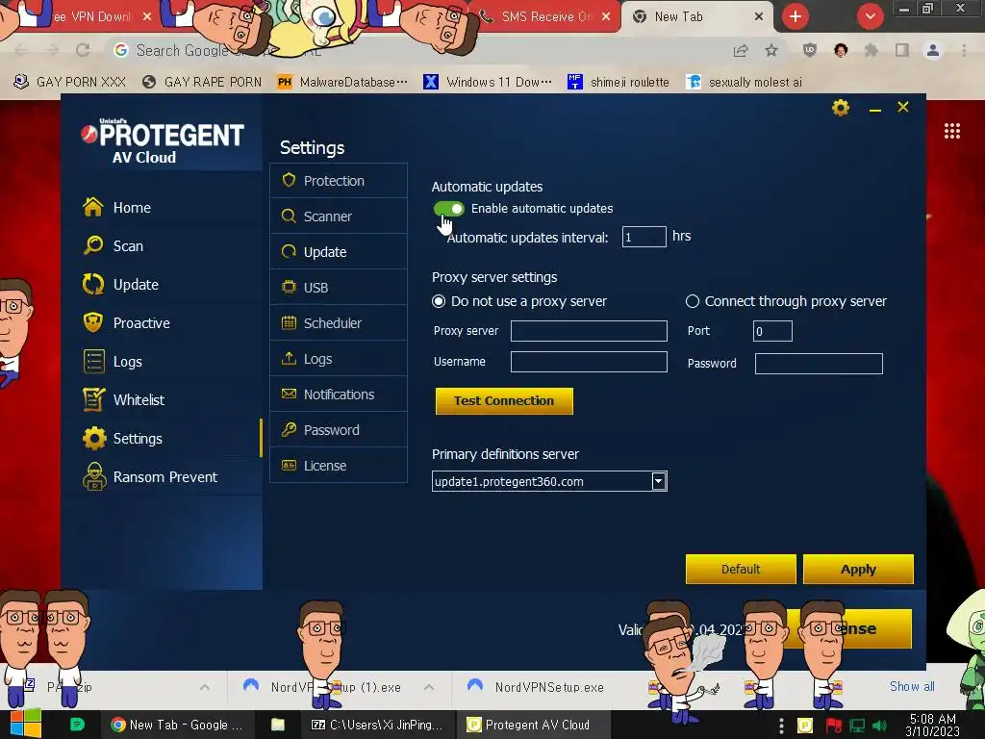
Task: Reload page in Chrome toolbar
Action: 83,50
